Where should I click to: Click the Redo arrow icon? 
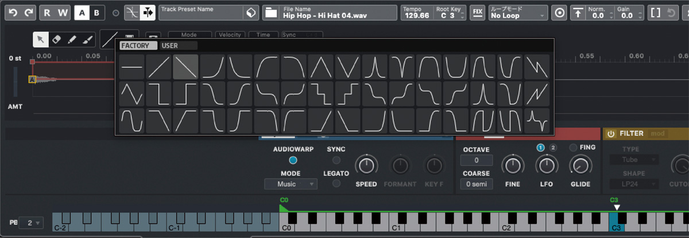coord(28,13)
